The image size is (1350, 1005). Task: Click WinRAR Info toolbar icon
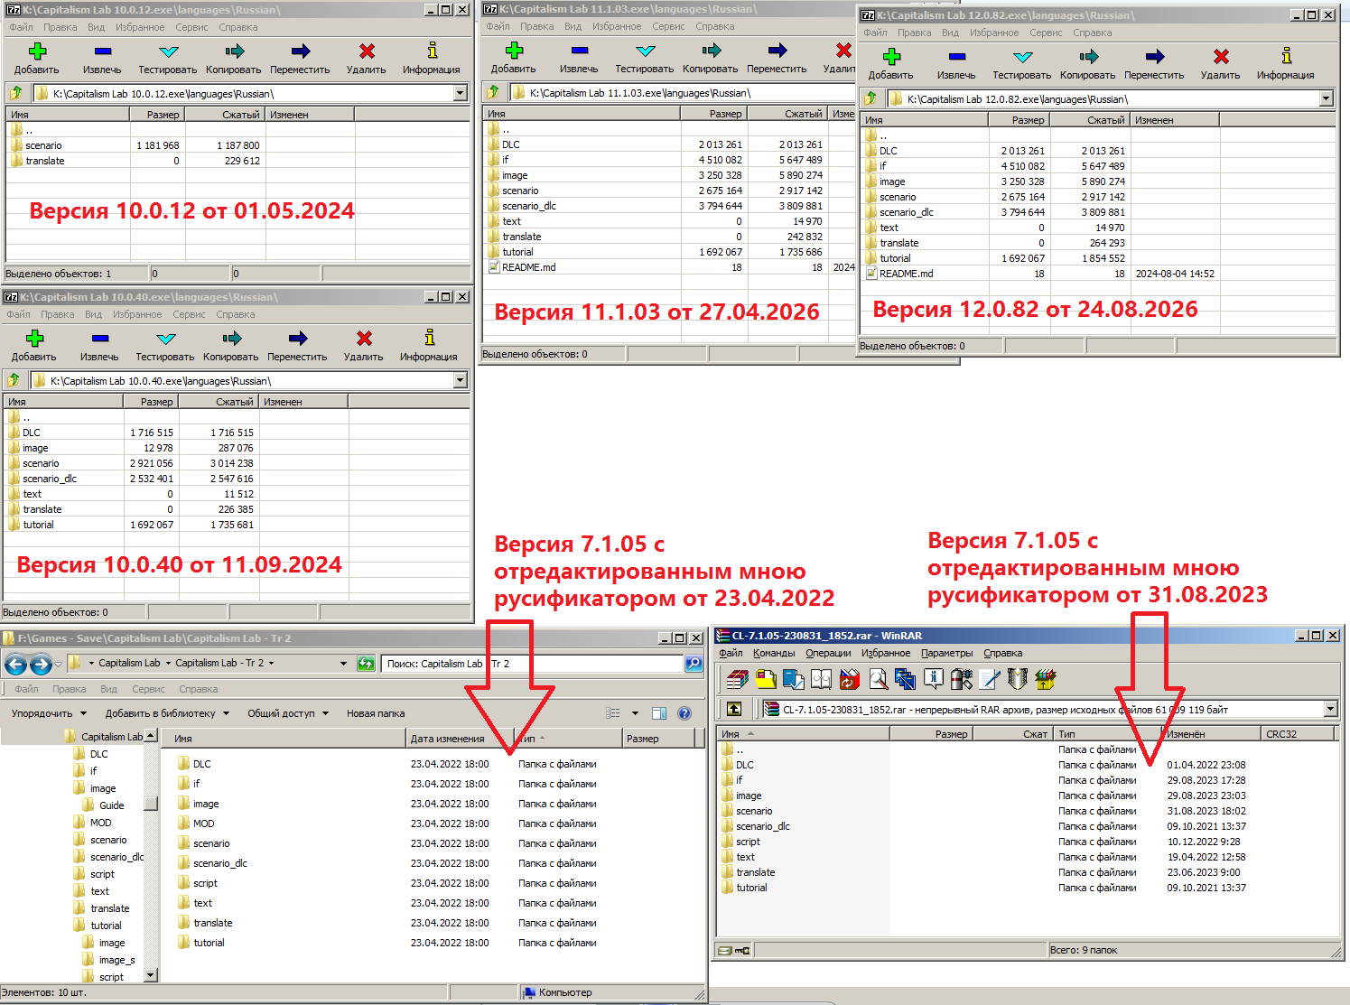coord(934,679)
